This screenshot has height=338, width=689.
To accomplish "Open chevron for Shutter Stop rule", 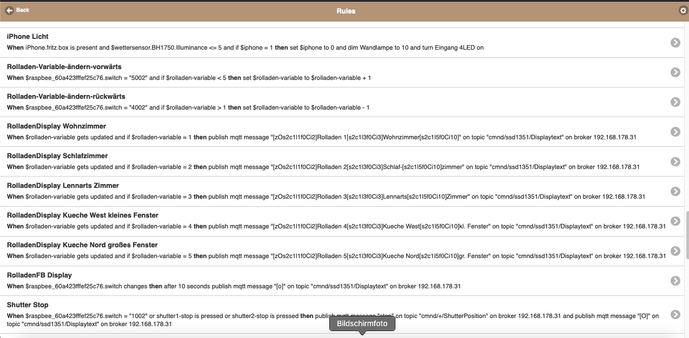I will point(675,314).
